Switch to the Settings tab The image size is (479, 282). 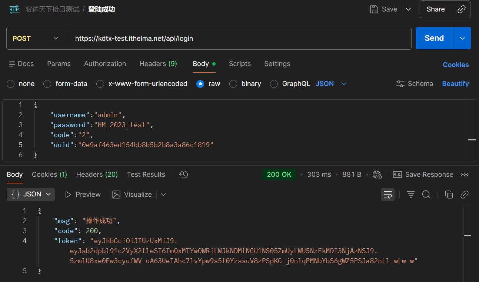point(277,64)
